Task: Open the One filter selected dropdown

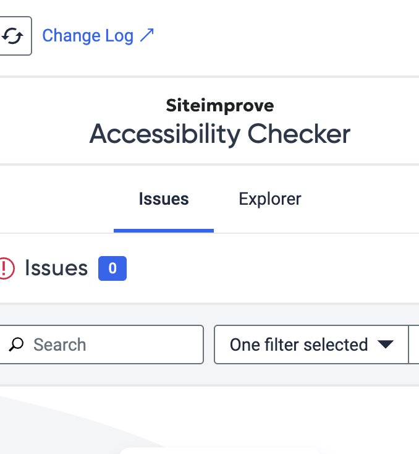Action: 311,345
